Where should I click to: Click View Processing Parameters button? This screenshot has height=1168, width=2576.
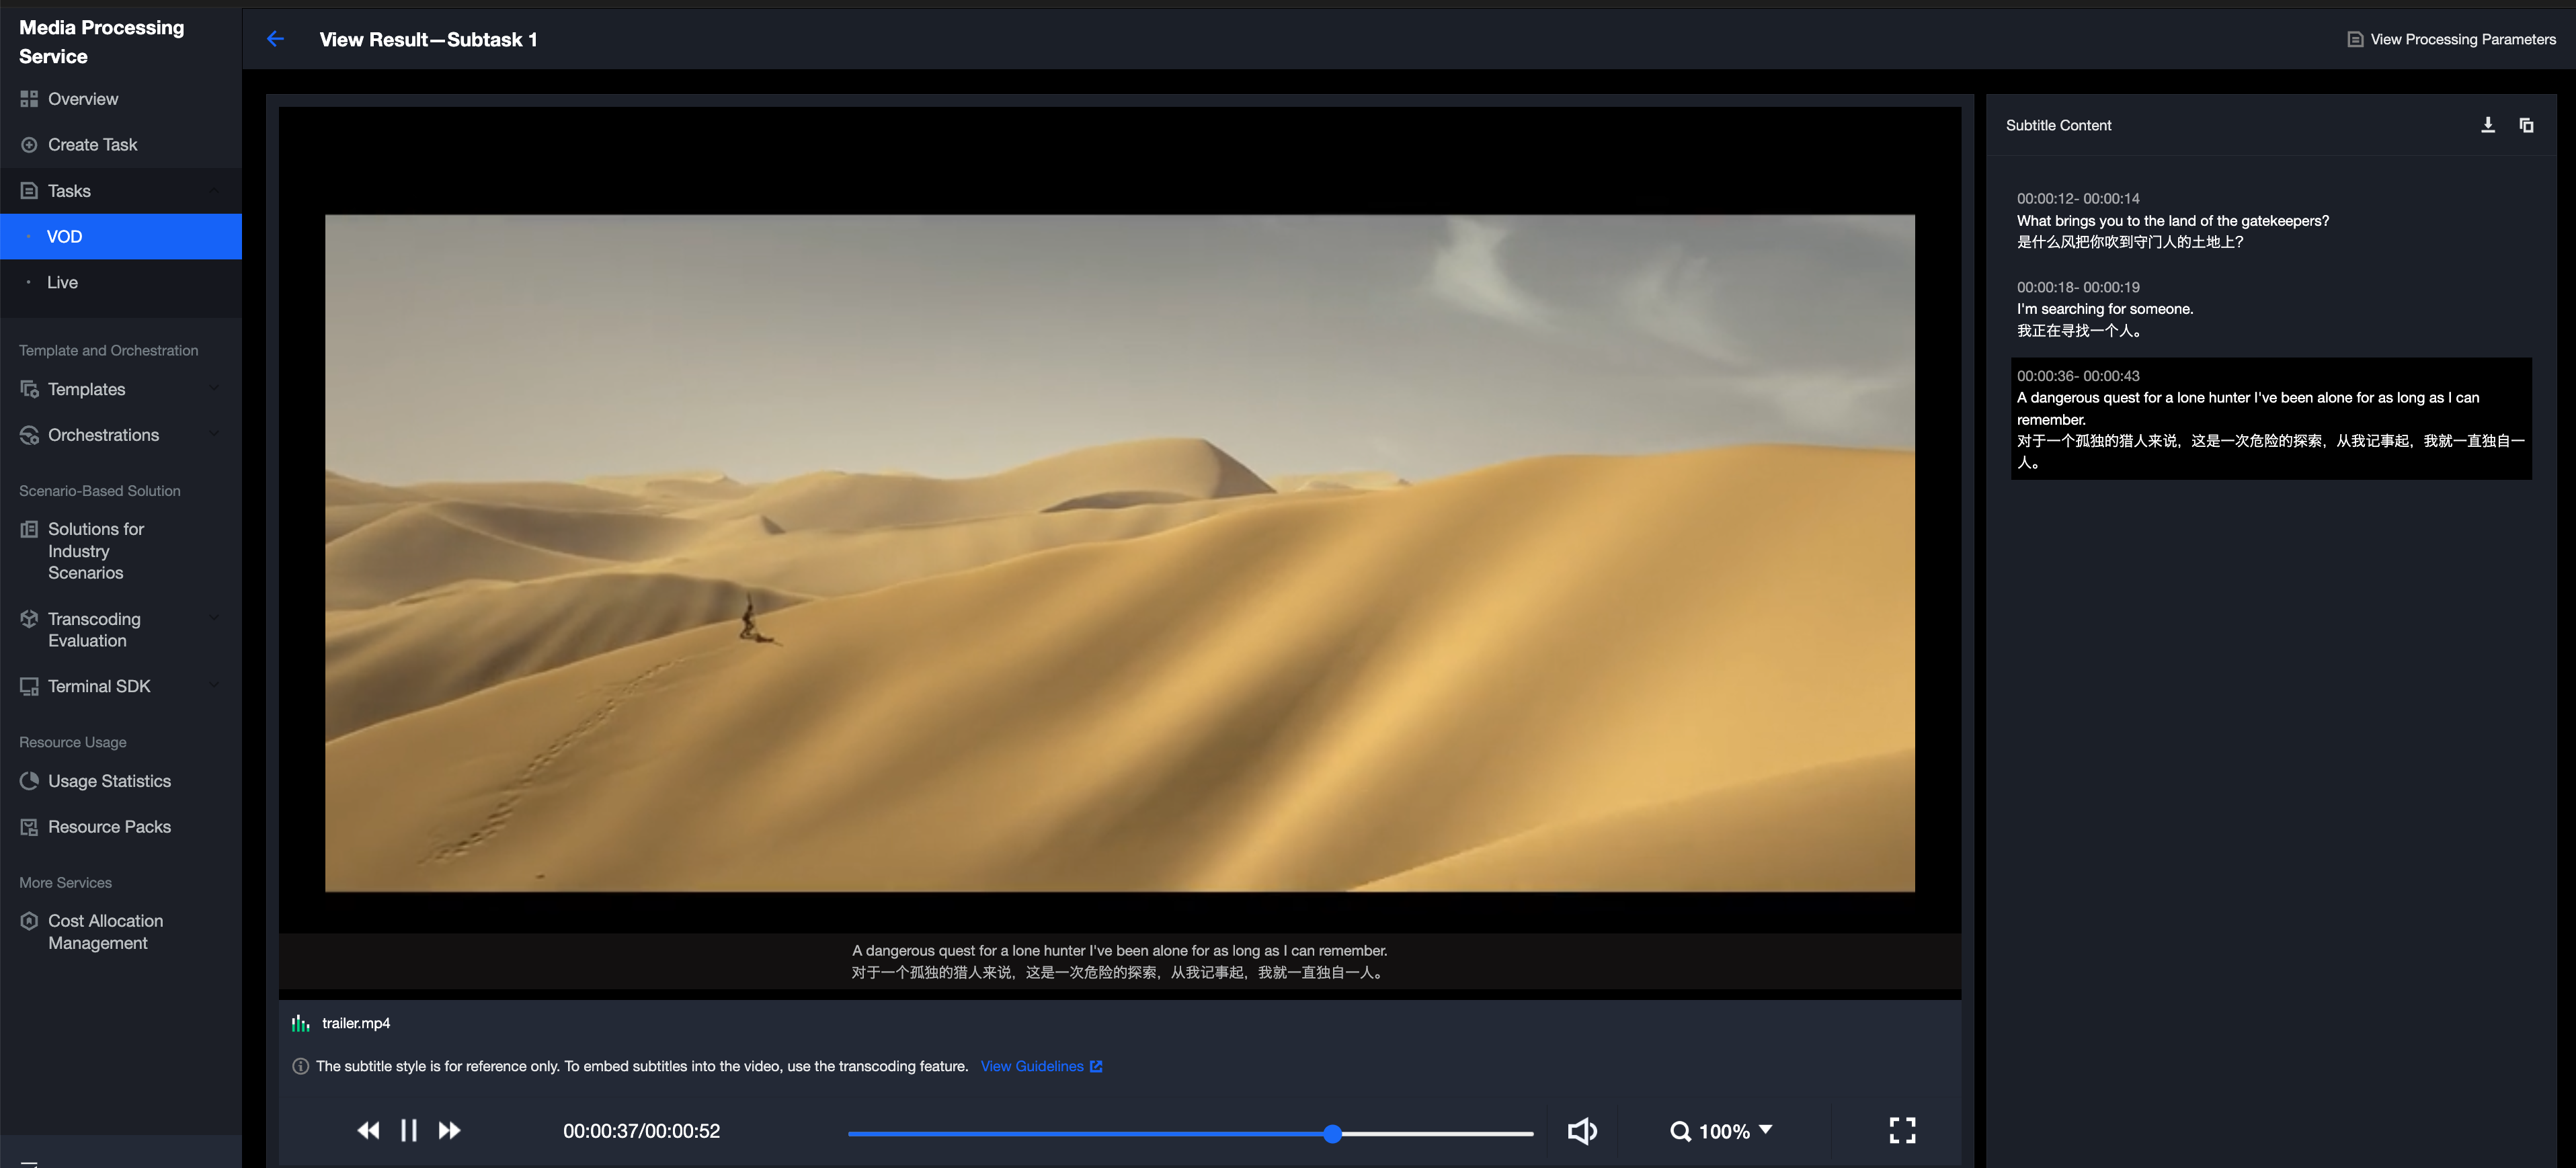point(2451,39)
